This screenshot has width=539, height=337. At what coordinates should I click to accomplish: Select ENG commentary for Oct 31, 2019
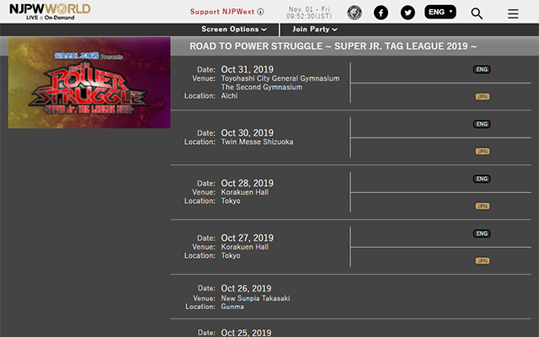coord(482,69)
